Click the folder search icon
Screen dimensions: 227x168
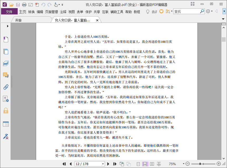pos(168,11)
